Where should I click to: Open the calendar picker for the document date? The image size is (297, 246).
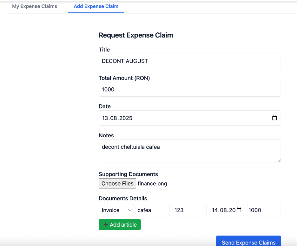(239, 210)
